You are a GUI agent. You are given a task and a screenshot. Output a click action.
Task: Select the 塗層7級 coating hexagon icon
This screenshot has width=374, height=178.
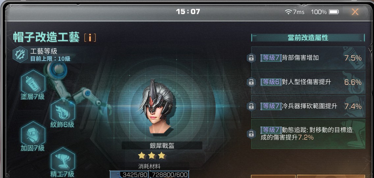[x=33, y=82]
